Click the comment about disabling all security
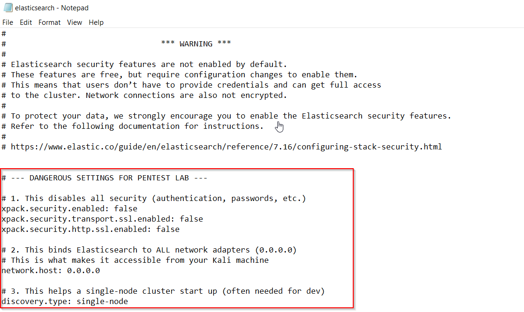The width and height of the screenshot is (524, 312). pos(154,199)
